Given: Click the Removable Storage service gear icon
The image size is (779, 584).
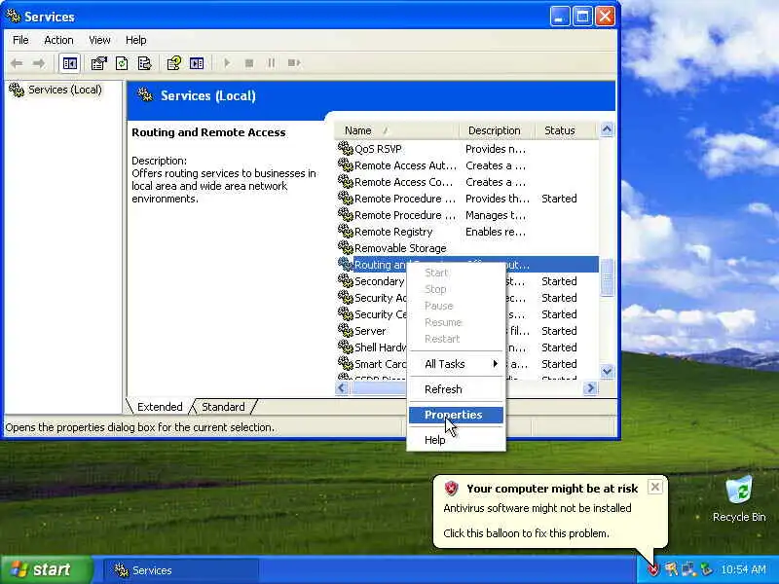Looking at the screenshot, I should tap(346, 248).
